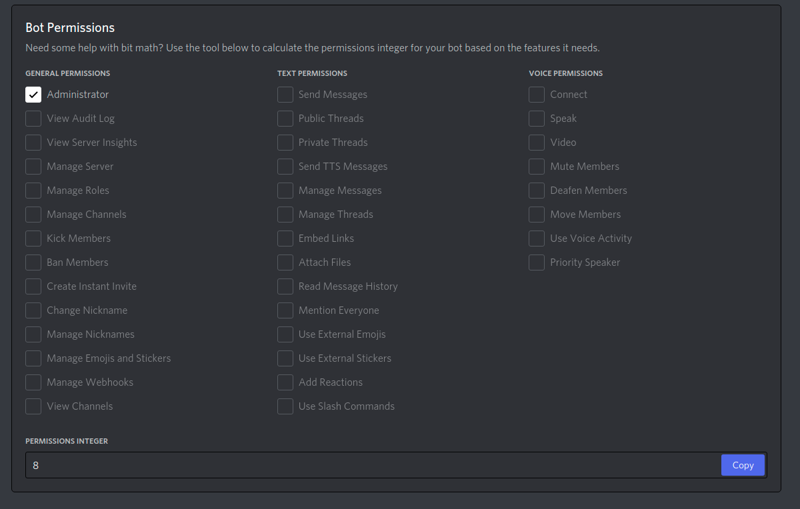This screenshot has width=800, height=509.
Task: Check the Mute Members permission
Action: click(x=537, y=167)
